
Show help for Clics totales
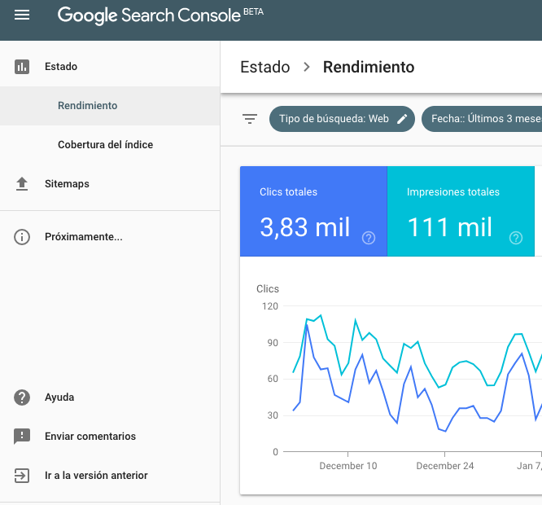369,238
